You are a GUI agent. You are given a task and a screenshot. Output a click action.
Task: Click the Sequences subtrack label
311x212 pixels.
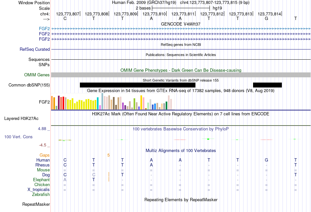click(x=39, y=60)
